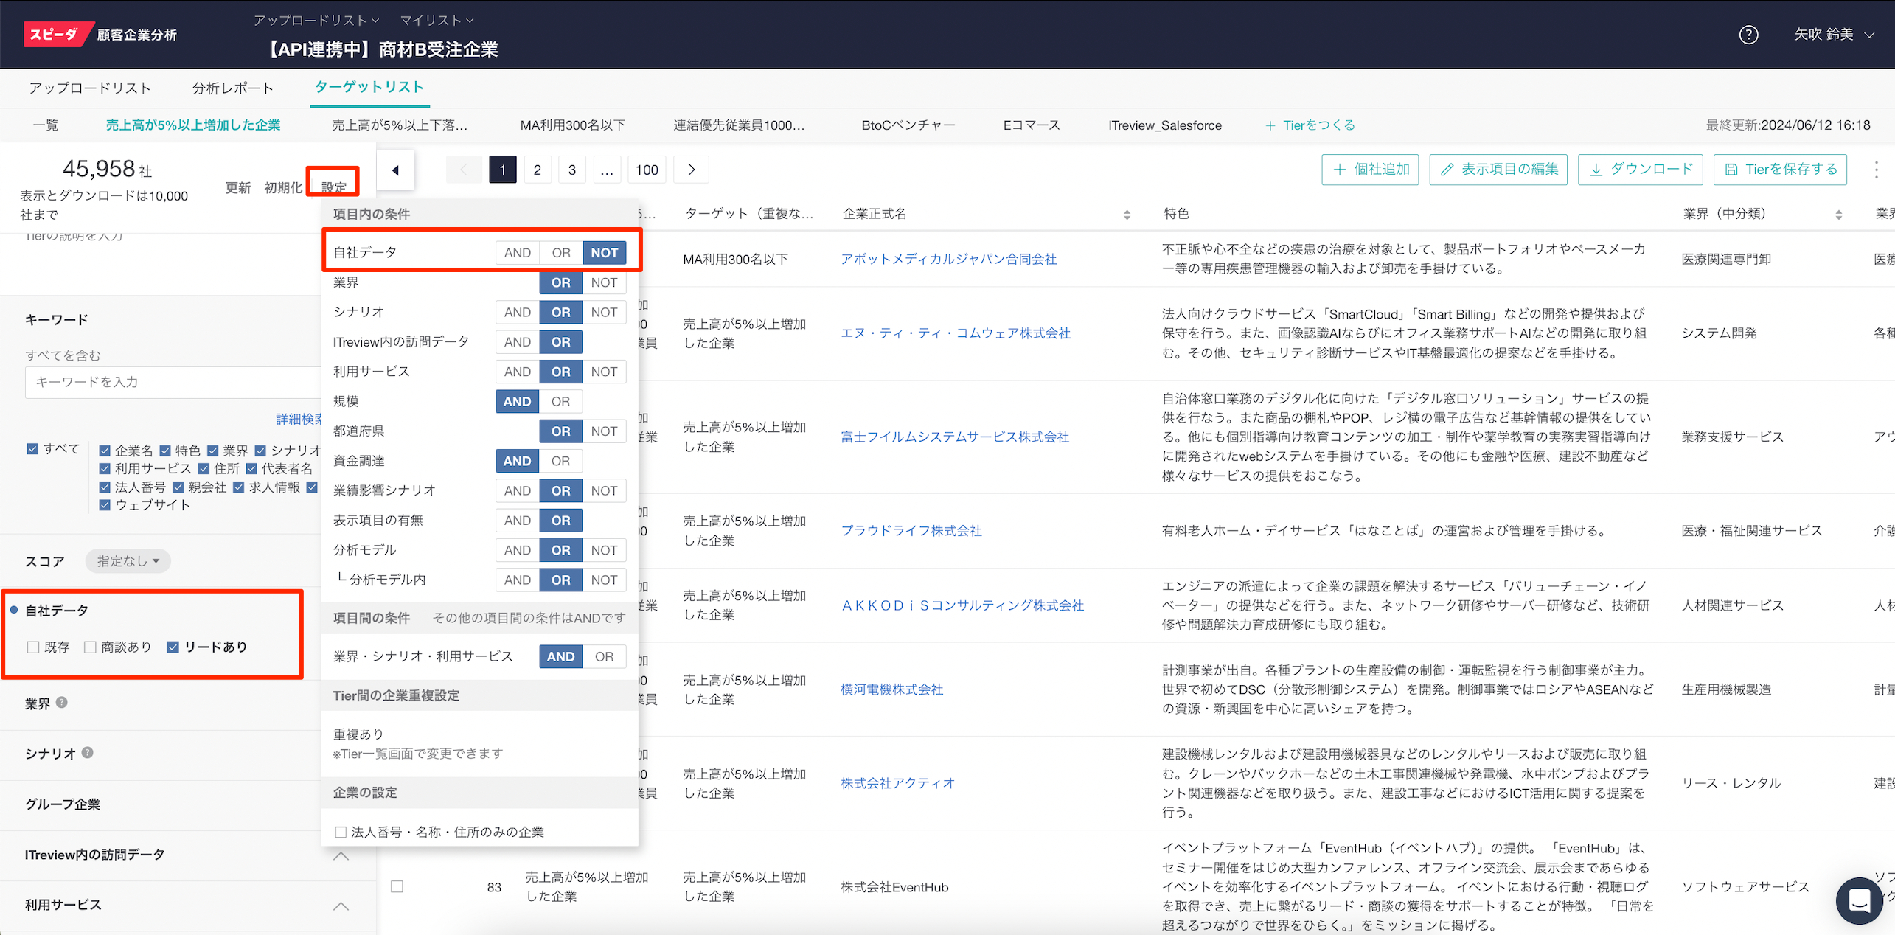Screen dimensions: 1895x935
Task: Click the 業界 help info icon
Action: pyautogui.click(x=62, y=703)
